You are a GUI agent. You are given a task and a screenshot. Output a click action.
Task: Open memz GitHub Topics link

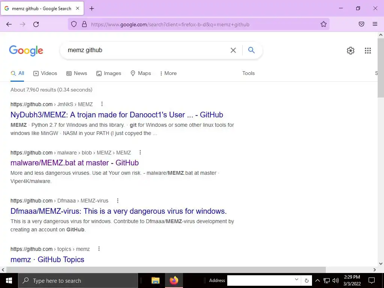point(47,259)
